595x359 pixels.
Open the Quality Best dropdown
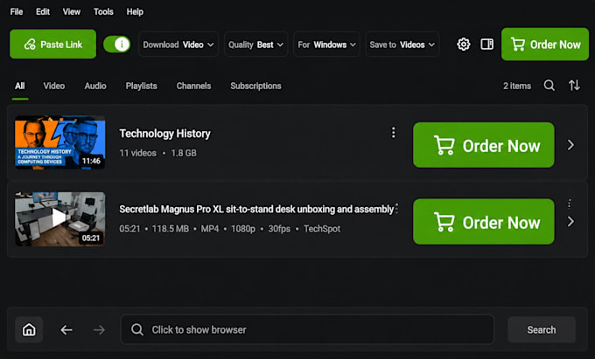pyautogui.click(x=255, y=45)
